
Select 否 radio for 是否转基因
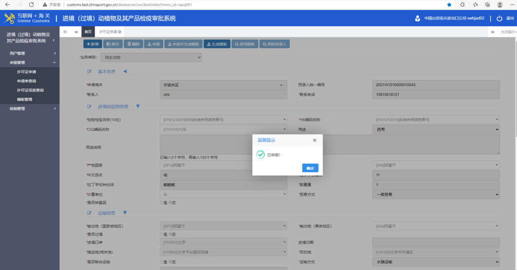(170, 203)
